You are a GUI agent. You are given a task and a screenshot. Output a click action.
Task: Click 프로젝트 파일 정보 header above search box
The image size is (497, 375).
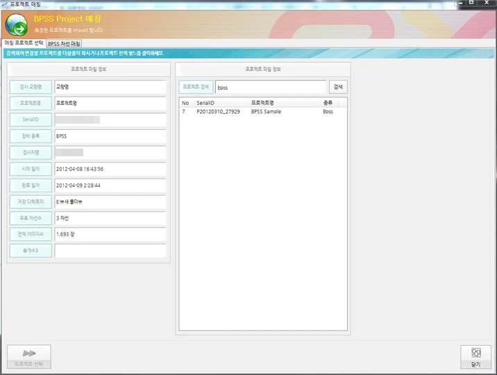click(x=263, y=69)
